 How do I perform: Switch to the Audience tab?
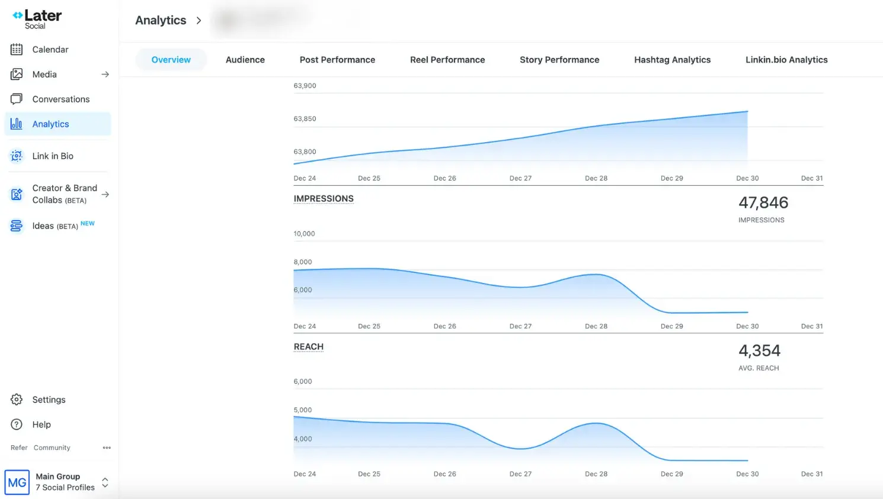click(245, 59)
